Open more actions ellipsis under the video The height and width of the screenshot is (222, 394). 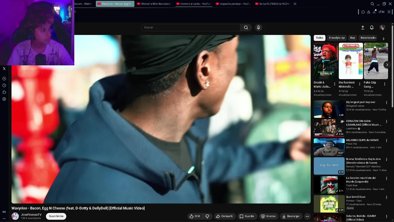click(x=307, y=216)
